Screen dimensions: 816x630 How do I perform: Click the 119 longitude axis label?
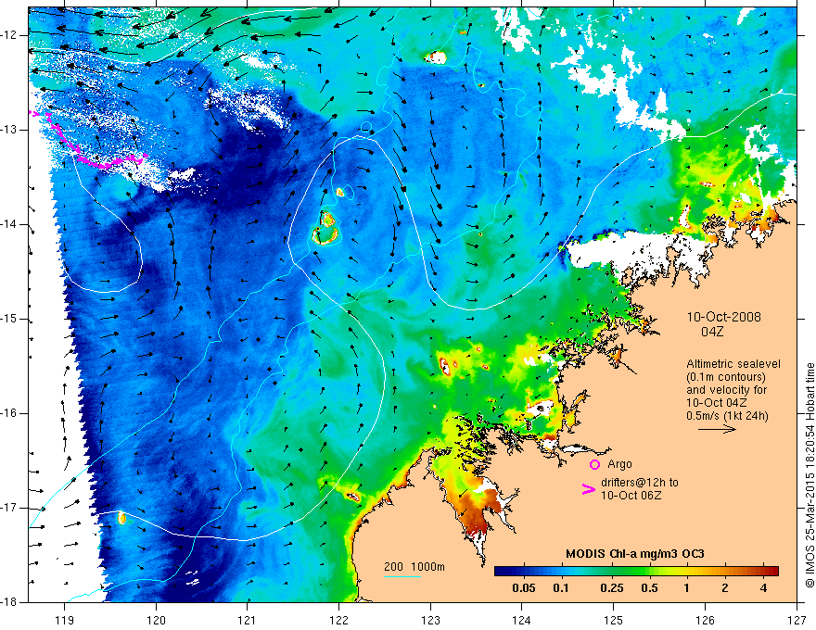pyautogui.click(x=64, y=620)
